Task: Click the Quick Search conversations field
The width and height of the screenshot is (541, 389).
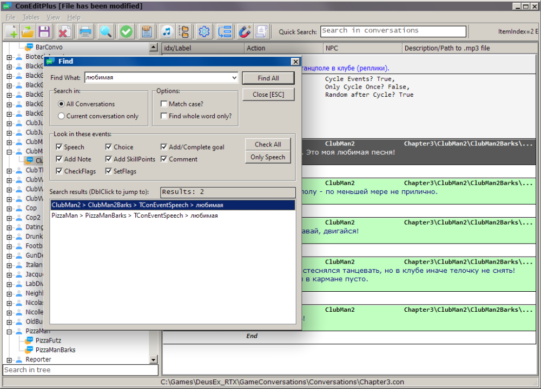Action: click(x=393, y=31)
